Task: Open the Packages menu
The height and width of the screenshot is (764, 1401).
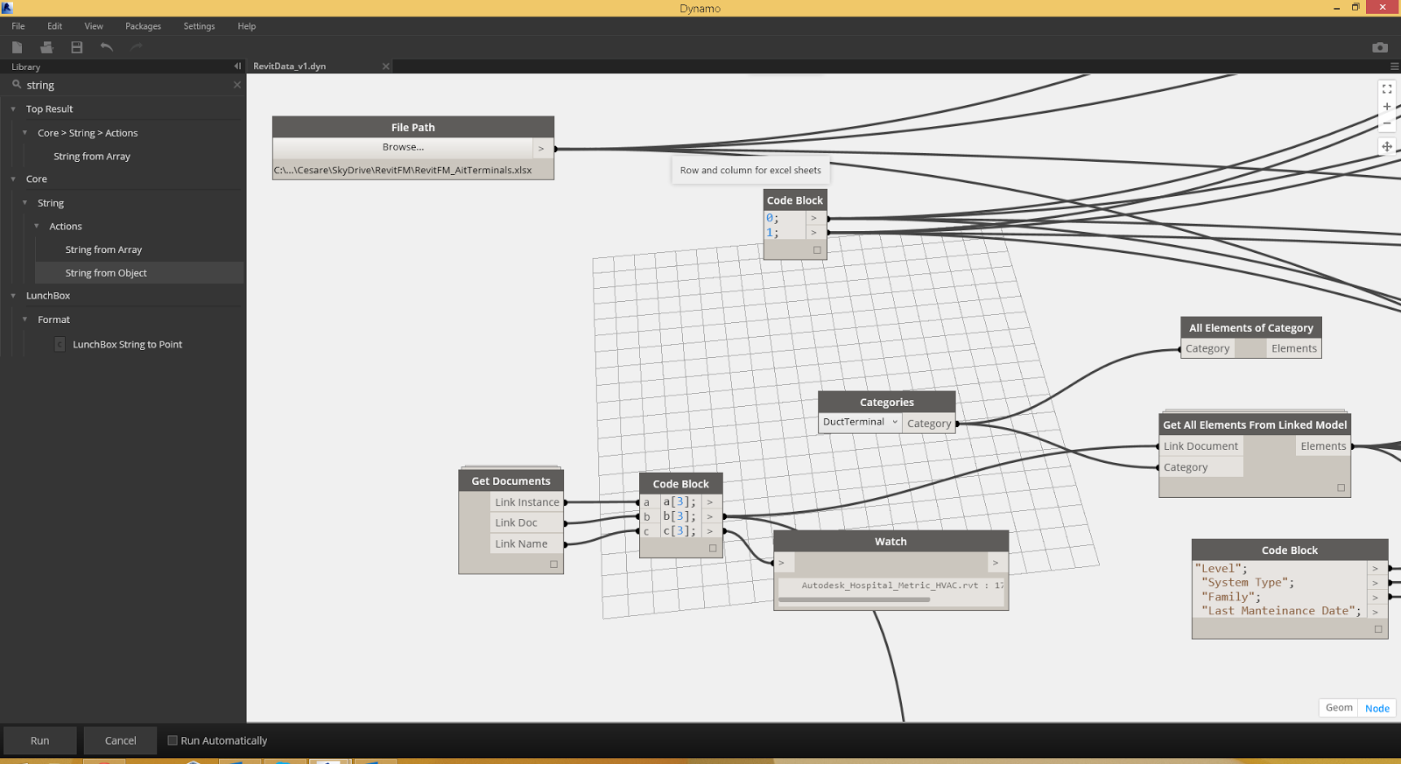Action: (143, 26)
